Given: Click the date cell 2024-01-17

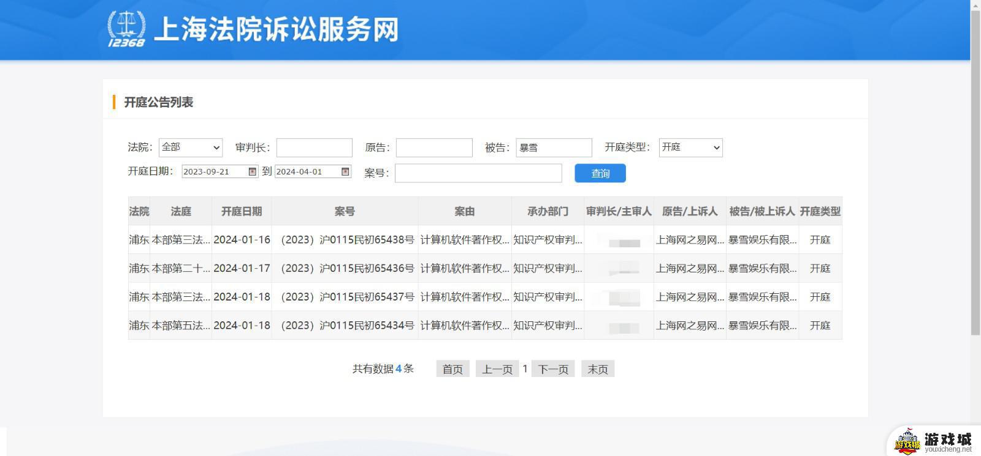Looking at the screenshot, I should 242,268.
